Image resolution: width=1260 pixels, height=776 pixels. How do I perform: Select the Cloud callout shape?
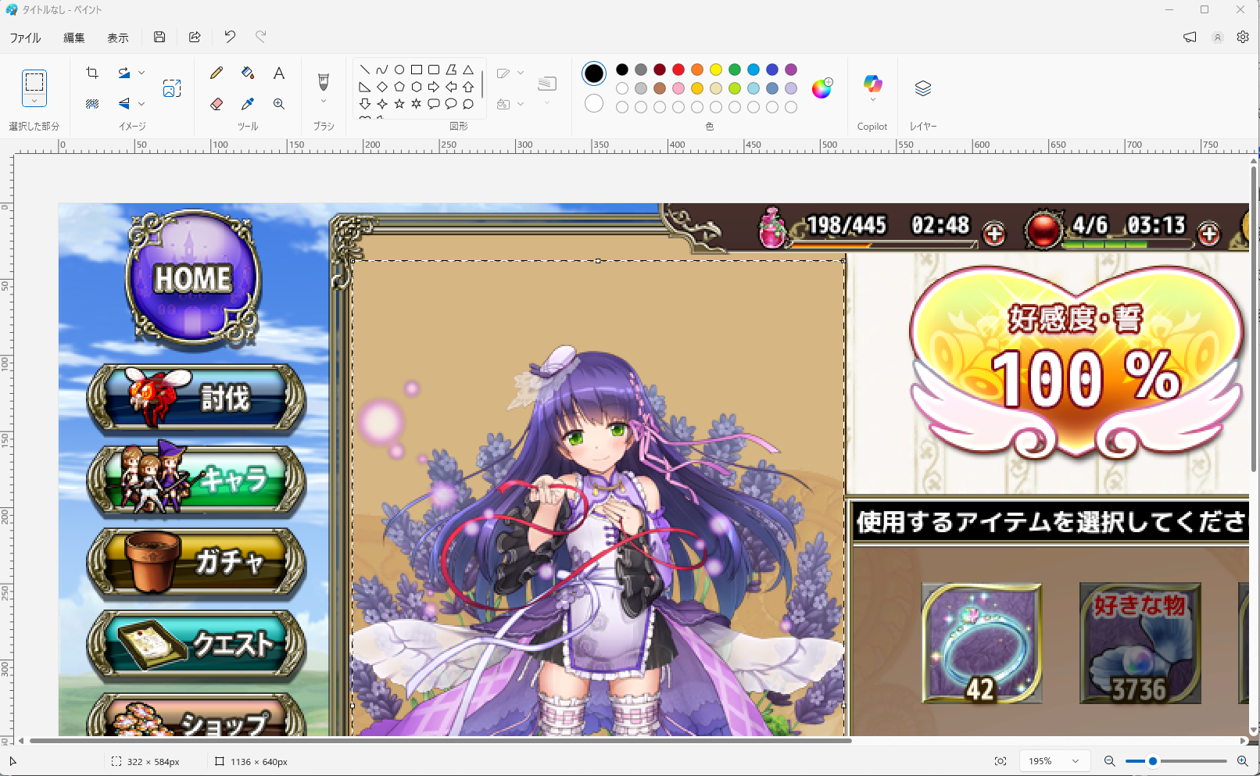[468, 104]
